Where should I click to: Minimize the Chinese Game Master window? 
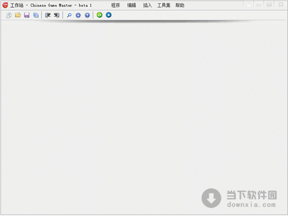(x=259, y=5)
